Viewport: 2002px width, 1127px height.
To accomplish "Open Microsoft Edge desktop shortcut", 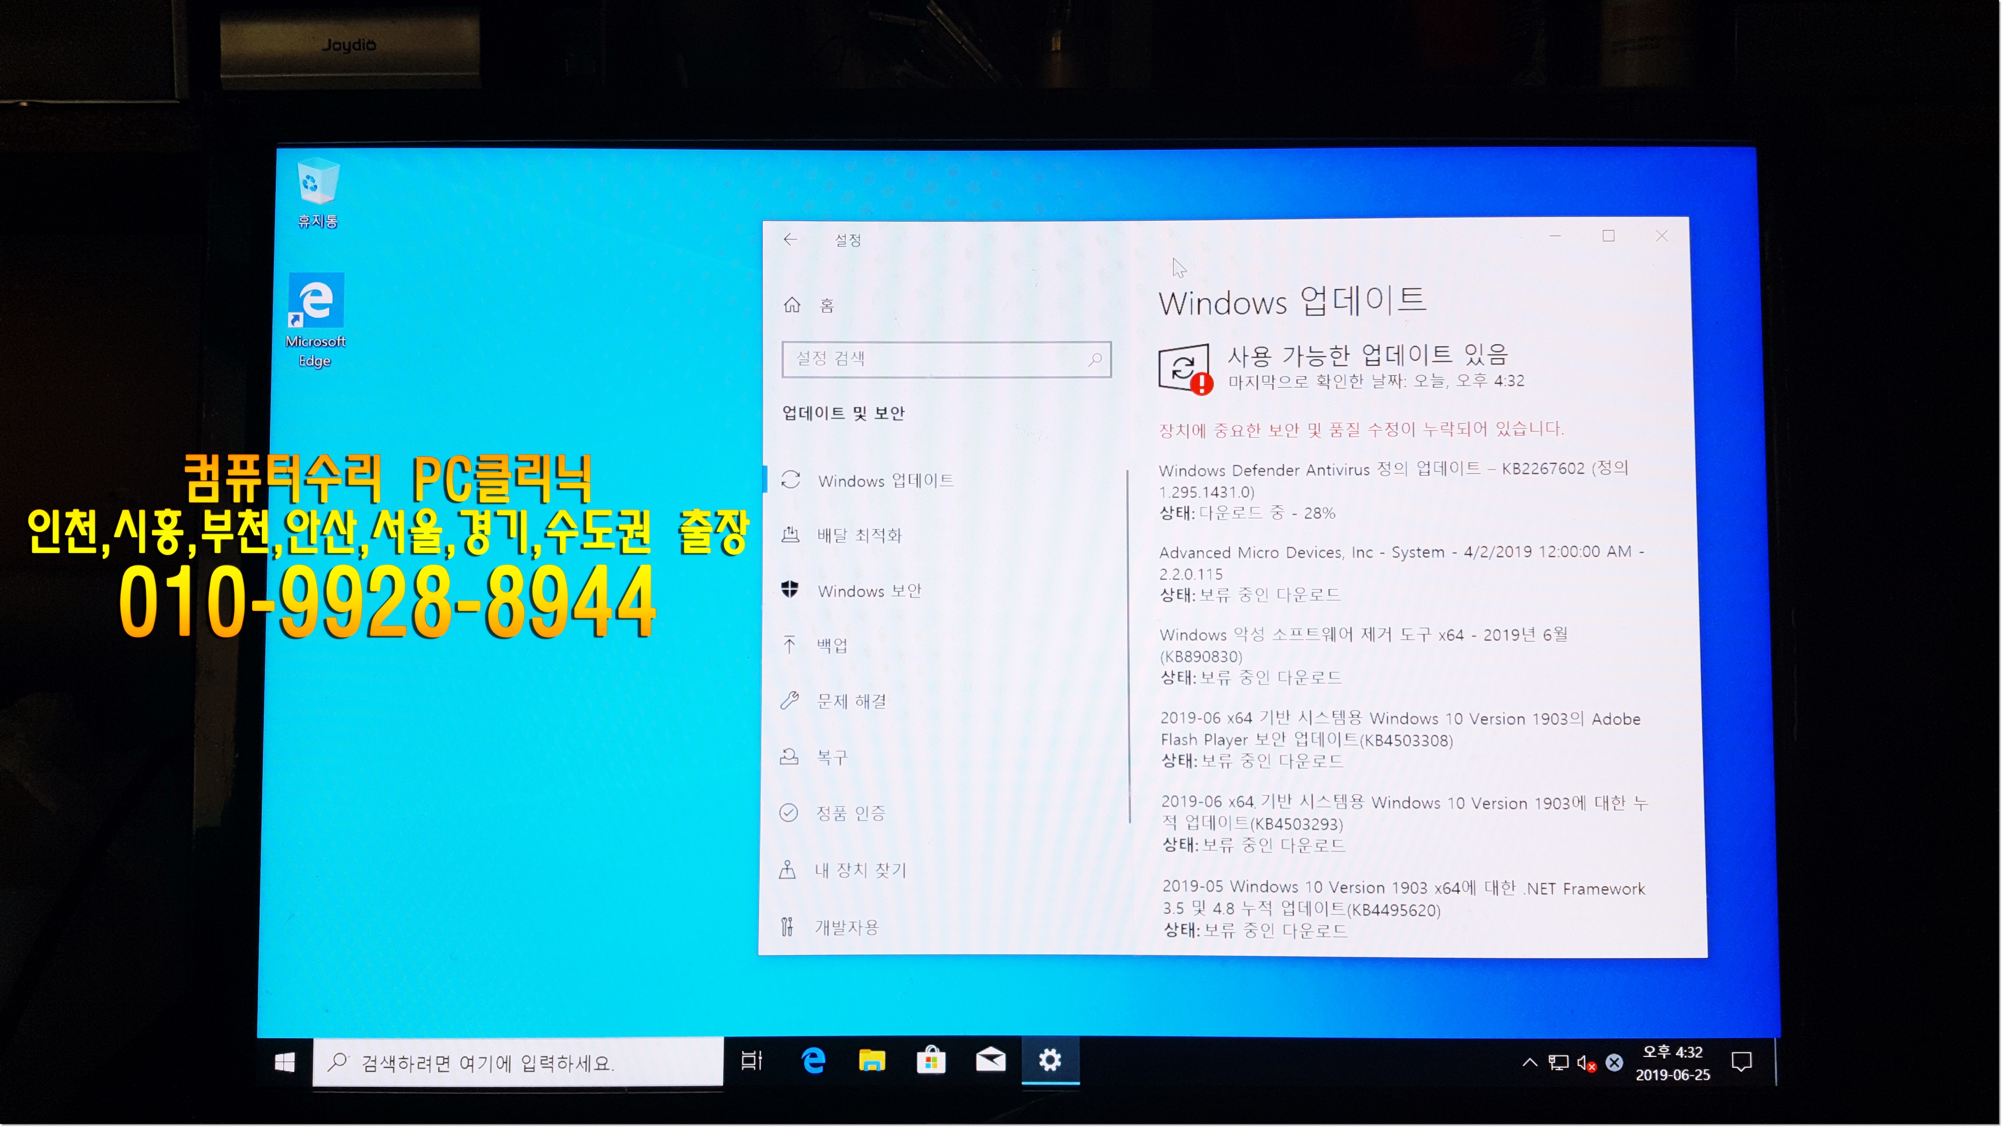I will click(x=315, y=321).
